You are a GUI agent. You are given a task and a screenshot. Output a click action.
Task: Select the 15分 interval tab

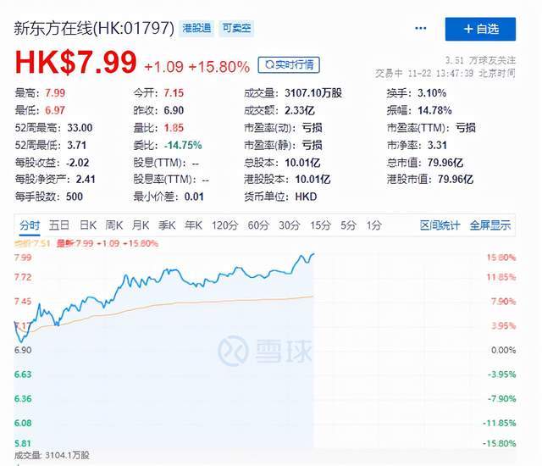[x=320, y=225]
